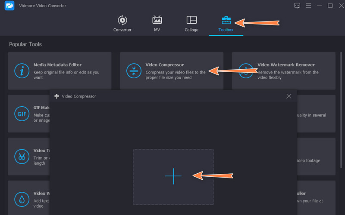Open the Collage tab

pyautogui.click(x=191, y=25)
